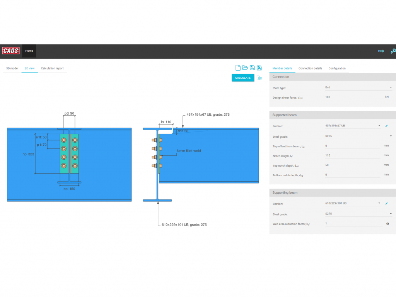The width and height of the screenshot is (396, 297).
Task: Open the Help link
Action: click(381, 51)
